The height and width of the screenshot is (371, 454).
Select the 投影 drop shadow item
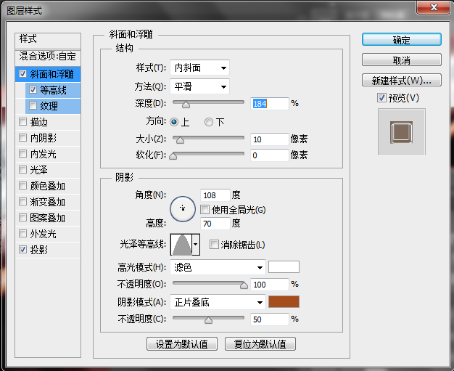coord(39,250)
